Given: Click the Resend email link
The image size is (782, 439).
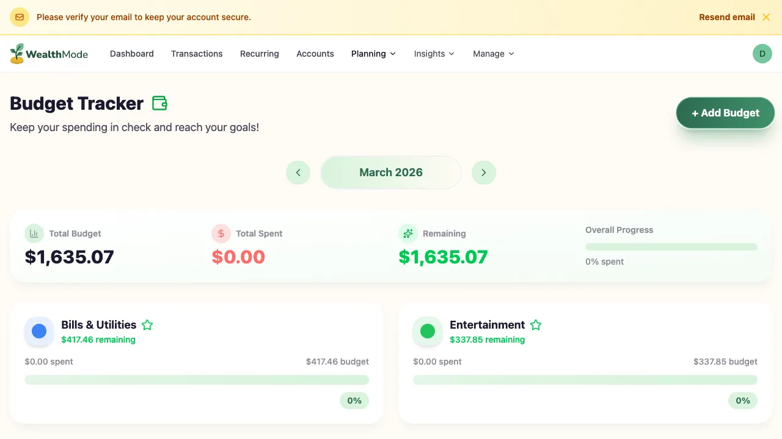Looking at the screenshot, I should tap(726, 17).
